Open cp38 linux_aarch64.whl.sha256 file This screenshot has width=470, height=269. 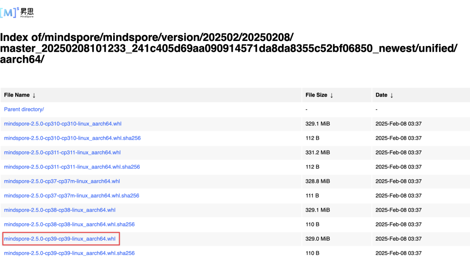(69, 225)
